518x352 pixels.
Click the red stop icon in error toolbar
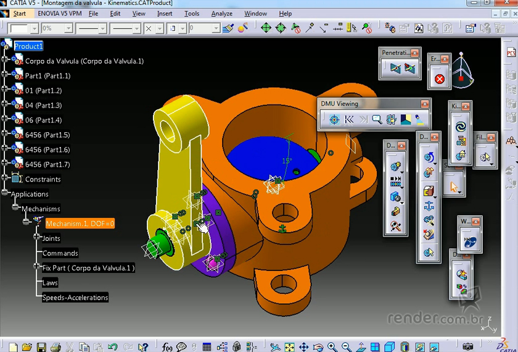439,79
